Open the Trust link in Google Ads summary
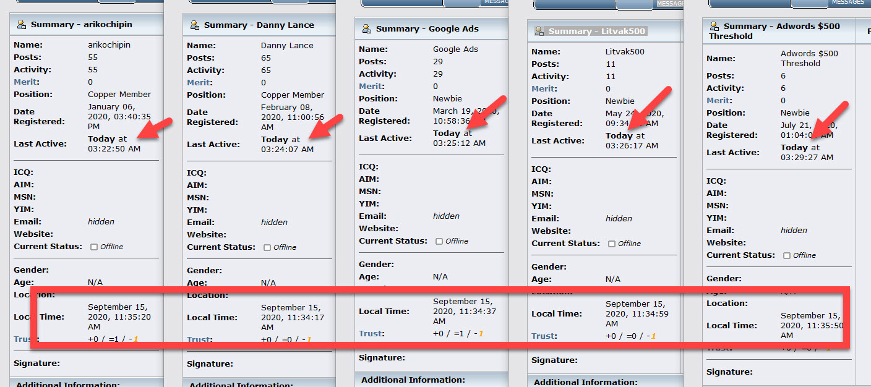 point(372,334)
